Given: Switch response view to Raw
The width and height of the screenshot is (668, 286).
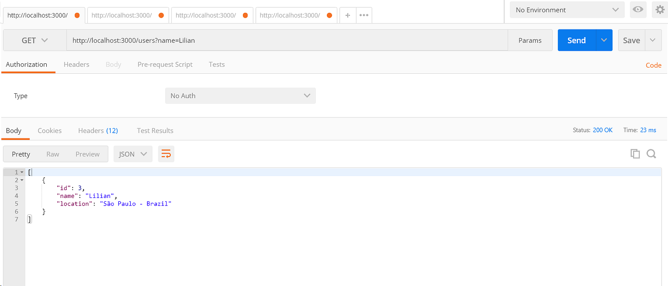Looking at the screenshot, I should coord(52,154).
